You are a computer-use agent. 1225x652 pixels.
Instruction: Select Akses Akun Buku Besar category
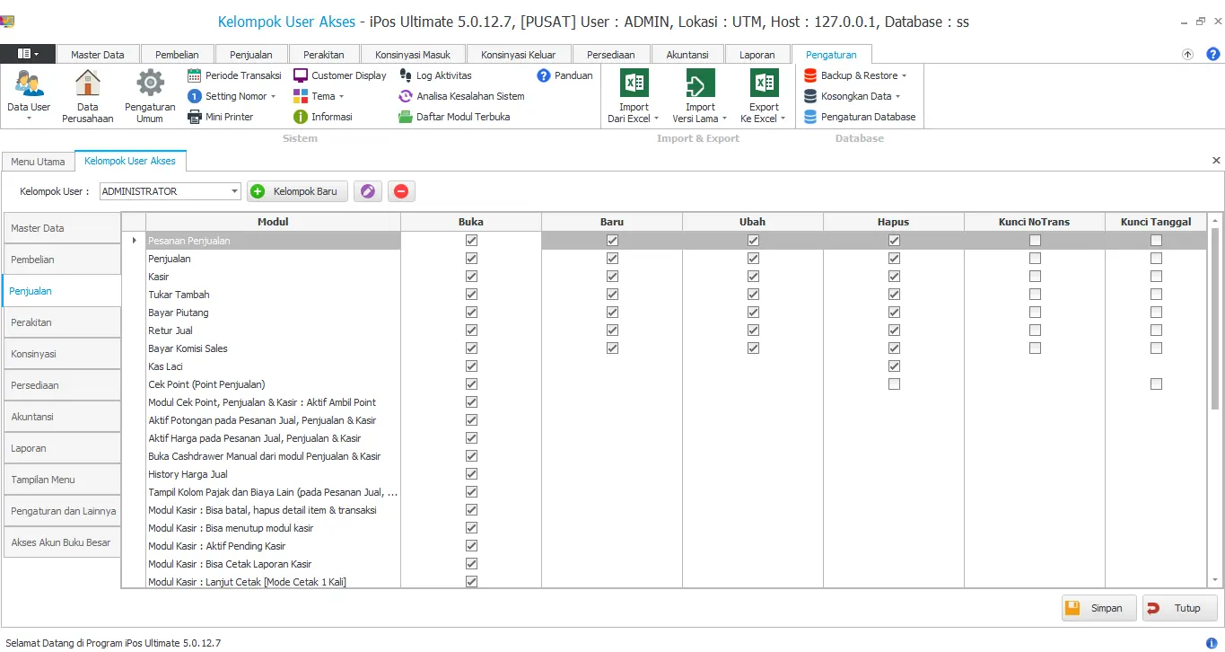[x=62, y=542]
